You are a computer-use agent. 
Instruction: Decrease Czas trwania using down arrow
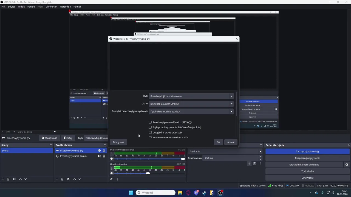(260, 159)
